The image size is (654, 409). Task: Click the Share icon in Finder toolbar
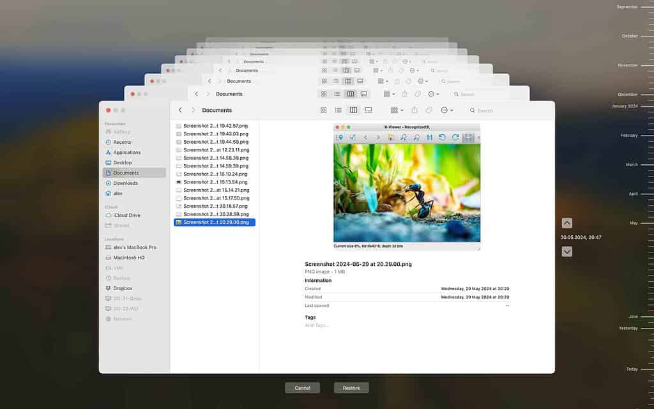(x=414, y=110)
